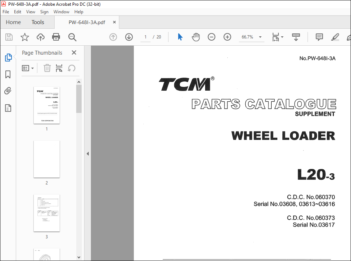
Task: Delete selected pages trash icon
Action: point(47,68)
